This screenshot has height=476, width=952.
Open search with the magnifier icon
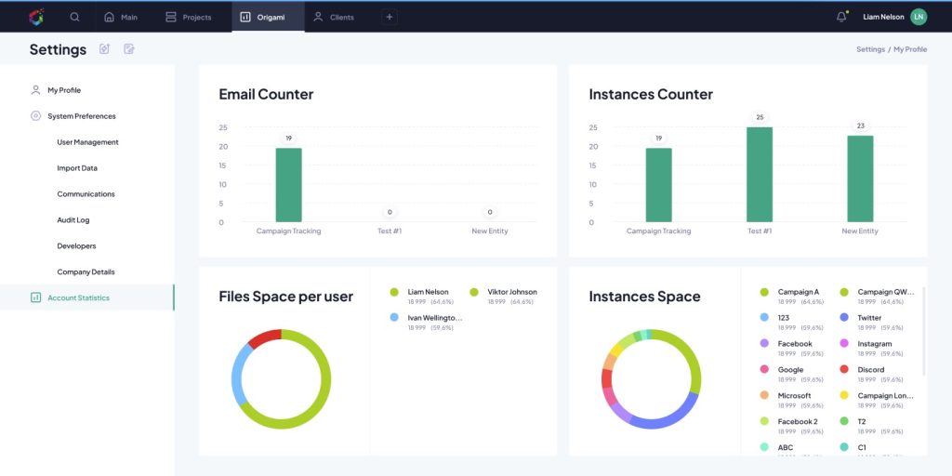pyautogui.click(x=74, y=17)
